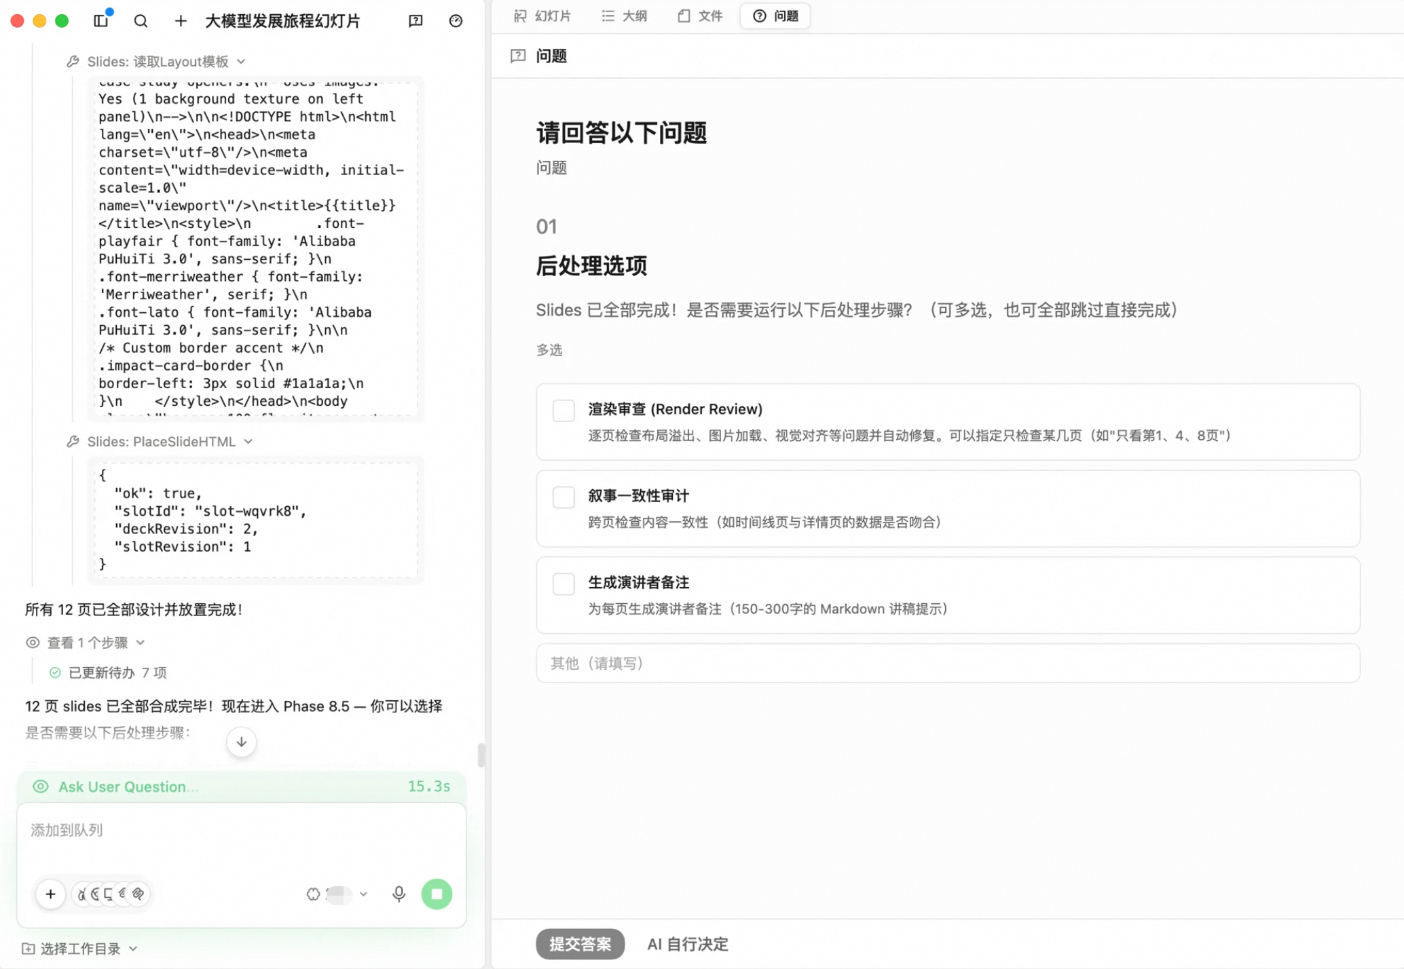
Task: Click the "deckRevision": 2 line
Action: click(186, 529)
